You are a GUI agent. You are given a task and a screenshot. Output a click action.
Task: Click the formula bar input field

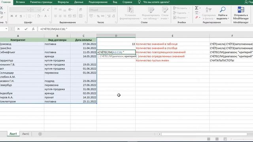[145, 29]
